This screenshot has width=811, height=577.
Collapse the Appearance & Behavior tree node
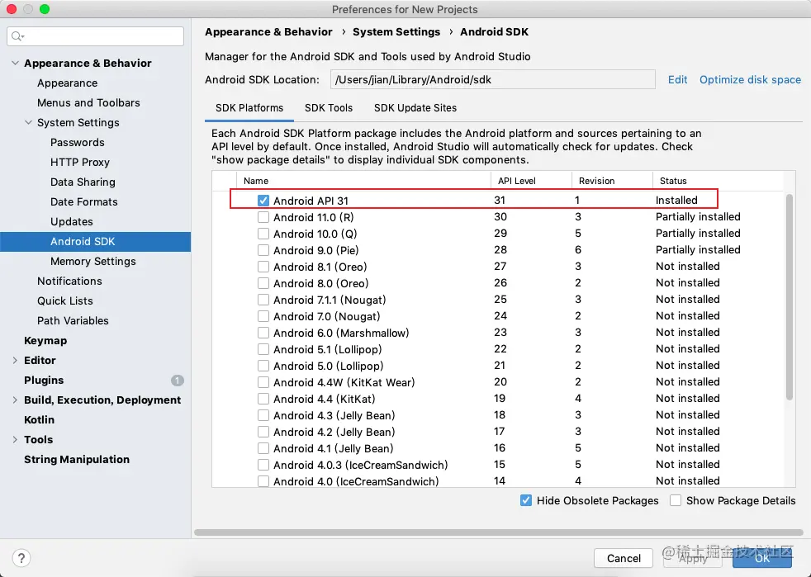(15, 63)
